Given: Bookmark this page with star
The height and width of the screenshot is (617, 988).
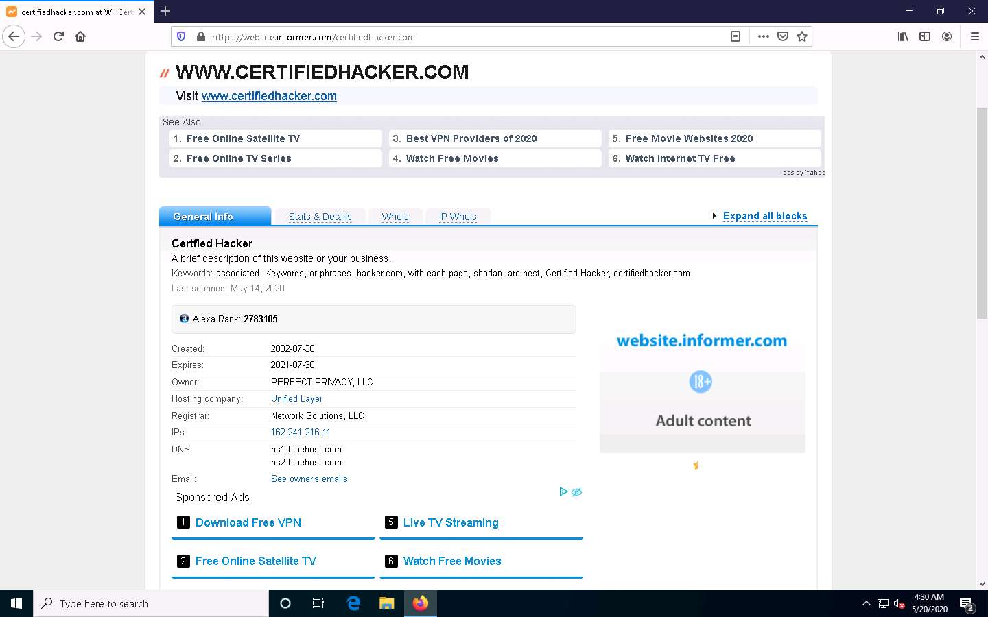Looking at the screenshot, I should pos(801,37).
